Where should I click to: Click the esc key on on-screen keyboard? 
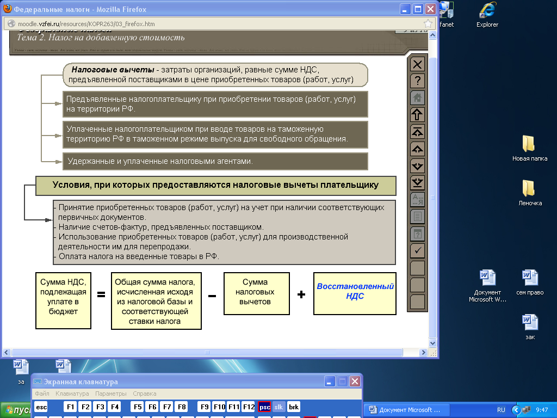coord(41,407)
